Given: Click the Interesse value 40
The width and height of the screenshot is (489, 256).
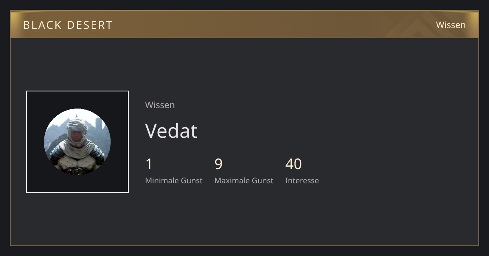Looking at the screenshot, I should tap(293, 164).
